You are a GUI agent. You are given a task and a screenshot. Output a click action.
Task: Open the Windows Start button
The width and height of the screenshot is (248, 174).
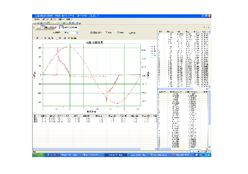(39, 155)
